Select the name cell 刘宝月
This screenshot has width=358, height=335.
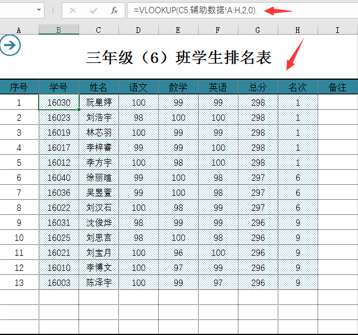[99, 252]
